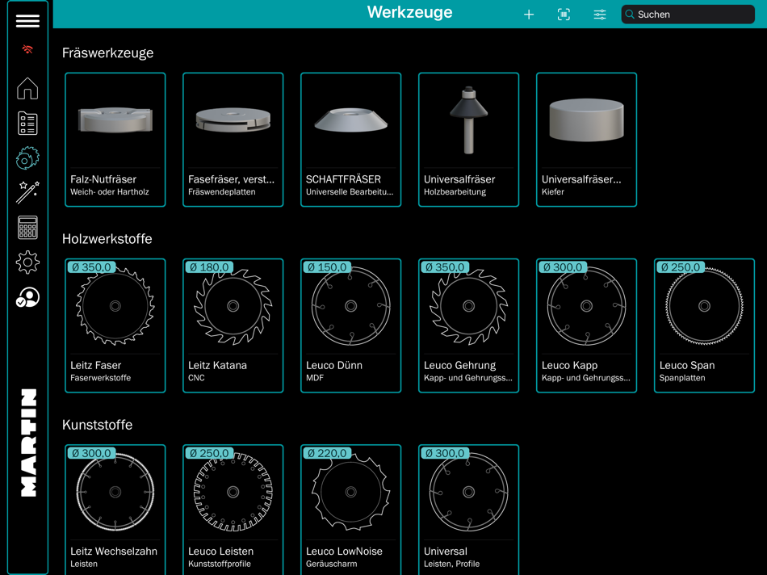Open the calculator sidebar icon
Screen dimensions: 767x575
27,228
